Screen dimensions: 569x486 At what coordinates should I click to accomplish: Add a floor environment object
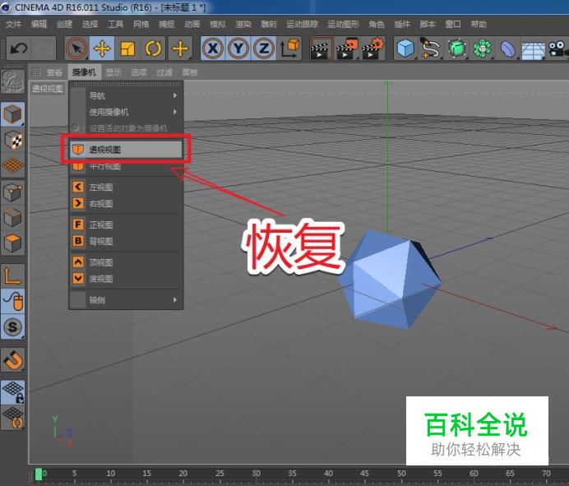[x=533, y=49]
